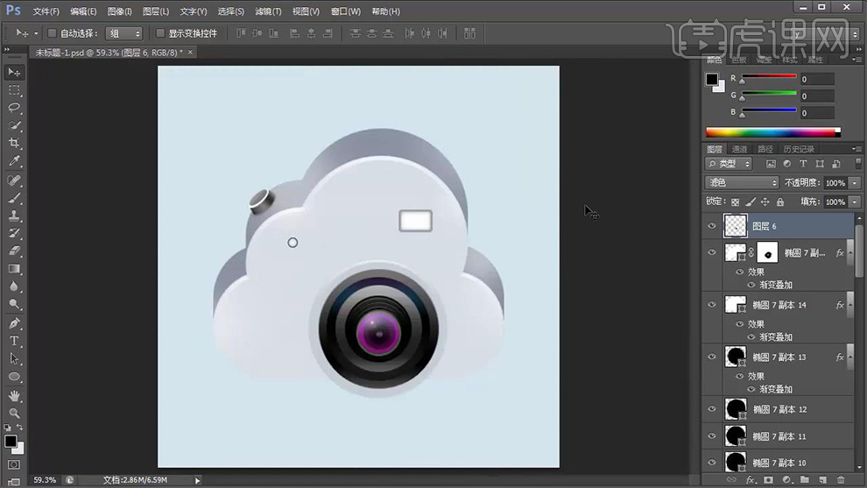Select the Eraser tool
Screen dimensions: 867x488
[14, 251]
